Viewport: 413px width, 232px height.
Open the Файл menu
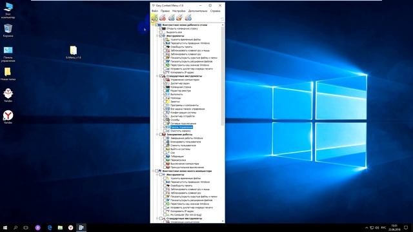click(155, 11)
